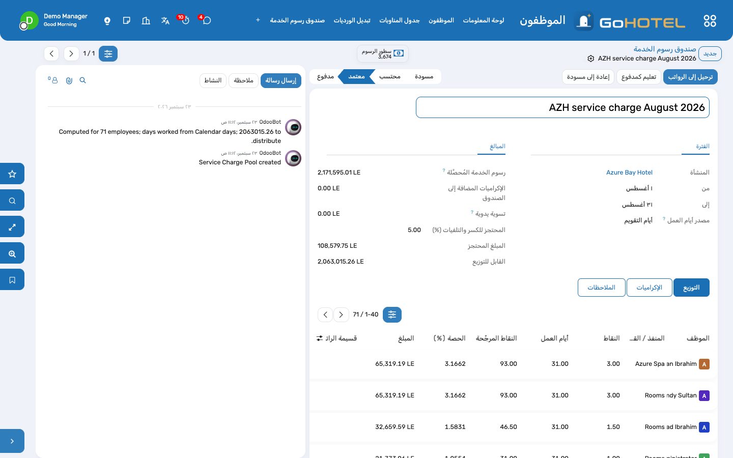Viewport: 733px width, 458px height.
Task: Open الموظفون menu in navigation bar
Action: click(x=441, y=20)
